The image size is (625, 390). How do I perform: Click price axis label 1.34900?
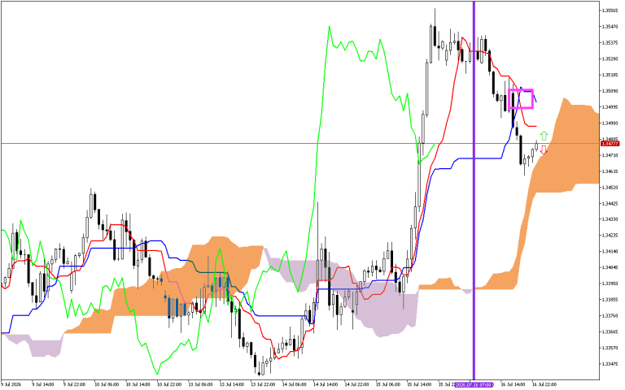[x=610, y=123]
